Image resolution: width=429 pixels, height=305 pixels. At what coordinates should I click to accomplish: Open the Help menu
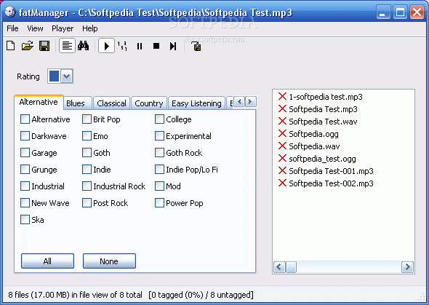[x=90, y=28]
